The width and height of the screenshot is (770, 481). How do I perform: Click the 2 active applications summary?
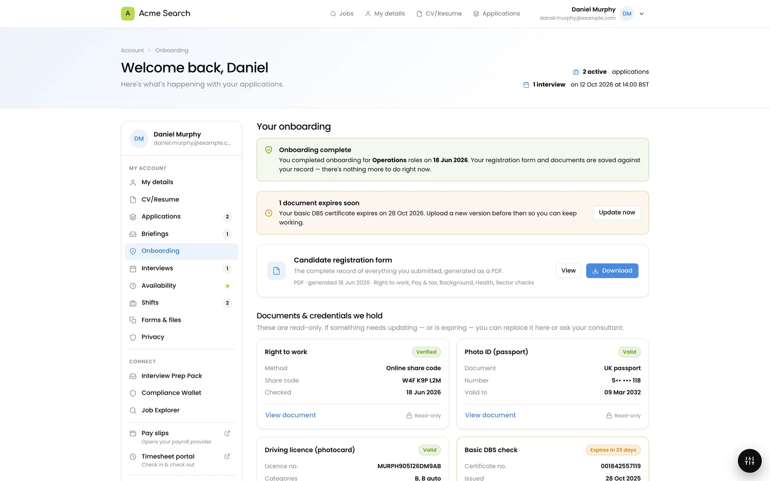coord(611,72)
